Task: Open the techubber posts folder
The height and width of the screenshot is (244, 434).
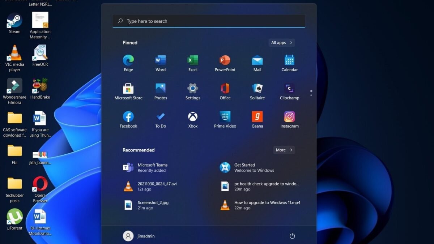Action: 14,189
